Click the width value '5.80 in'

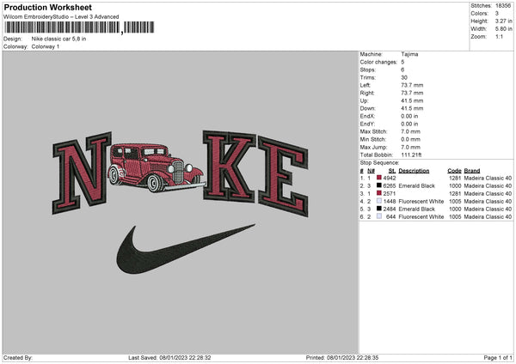pyautogui.click(x=504, y=29)
